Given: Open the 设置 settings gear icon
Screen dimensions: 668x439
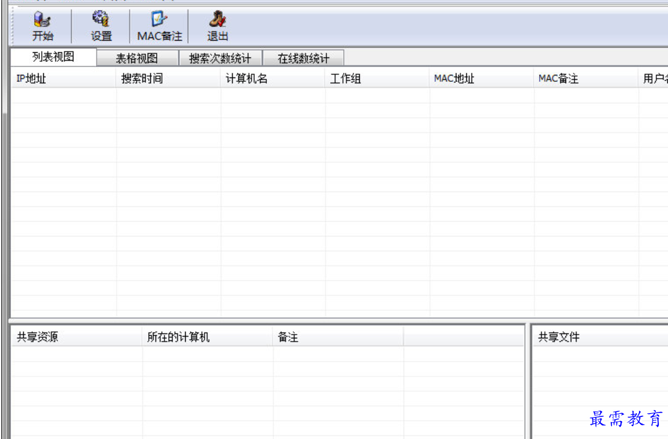Looking at the screenshot, I should pos(101,26).
